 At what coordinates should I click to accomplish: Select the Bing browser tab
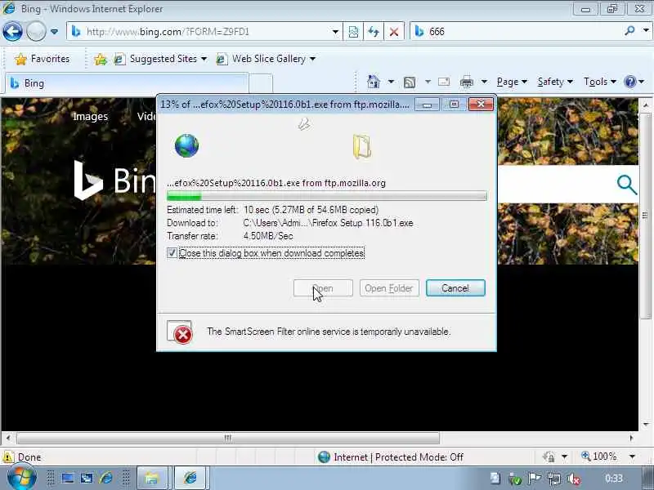127,83
